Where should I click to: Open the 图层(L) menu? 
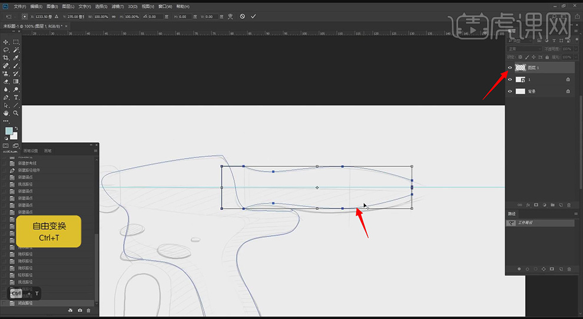pyautogui.click(x=68, y=6)
